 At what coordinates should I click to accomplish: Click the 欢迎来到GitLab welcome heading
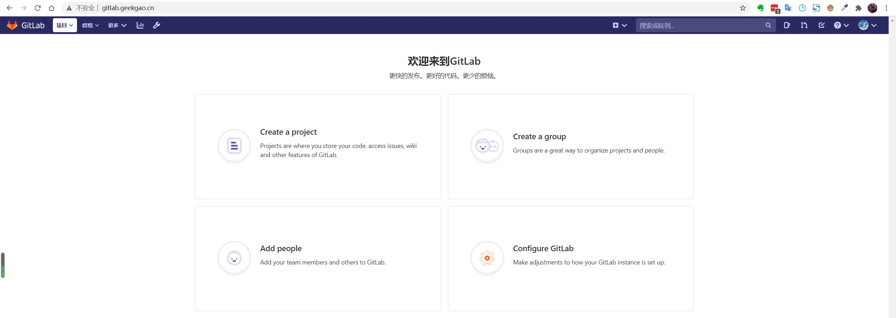tap(444, 61)
